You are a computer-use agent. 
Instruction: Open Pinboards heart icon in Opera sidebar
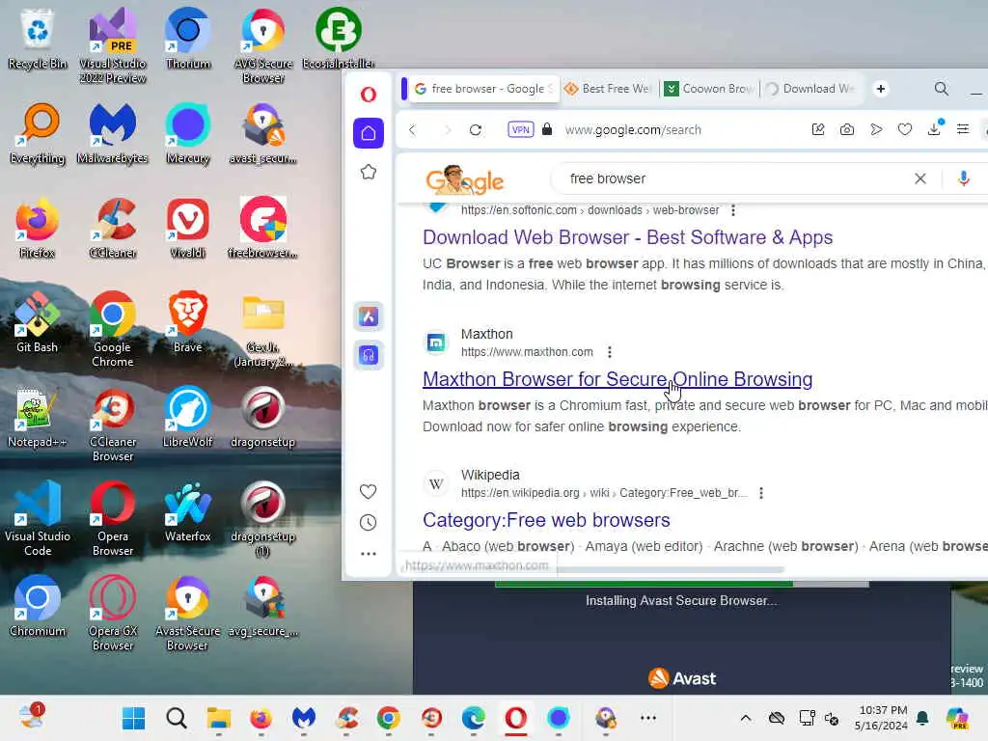click(x=368, y=491)
